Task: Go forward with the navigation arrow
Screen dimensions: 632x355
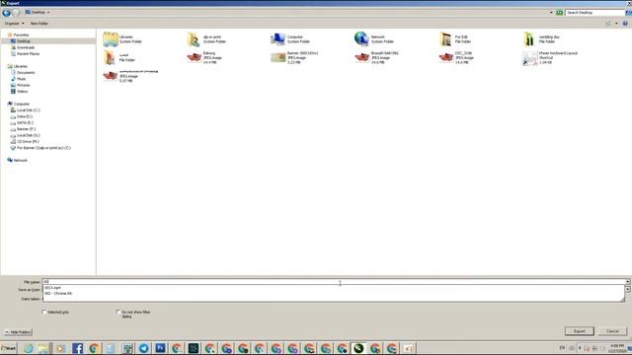Action: (16, 13)
